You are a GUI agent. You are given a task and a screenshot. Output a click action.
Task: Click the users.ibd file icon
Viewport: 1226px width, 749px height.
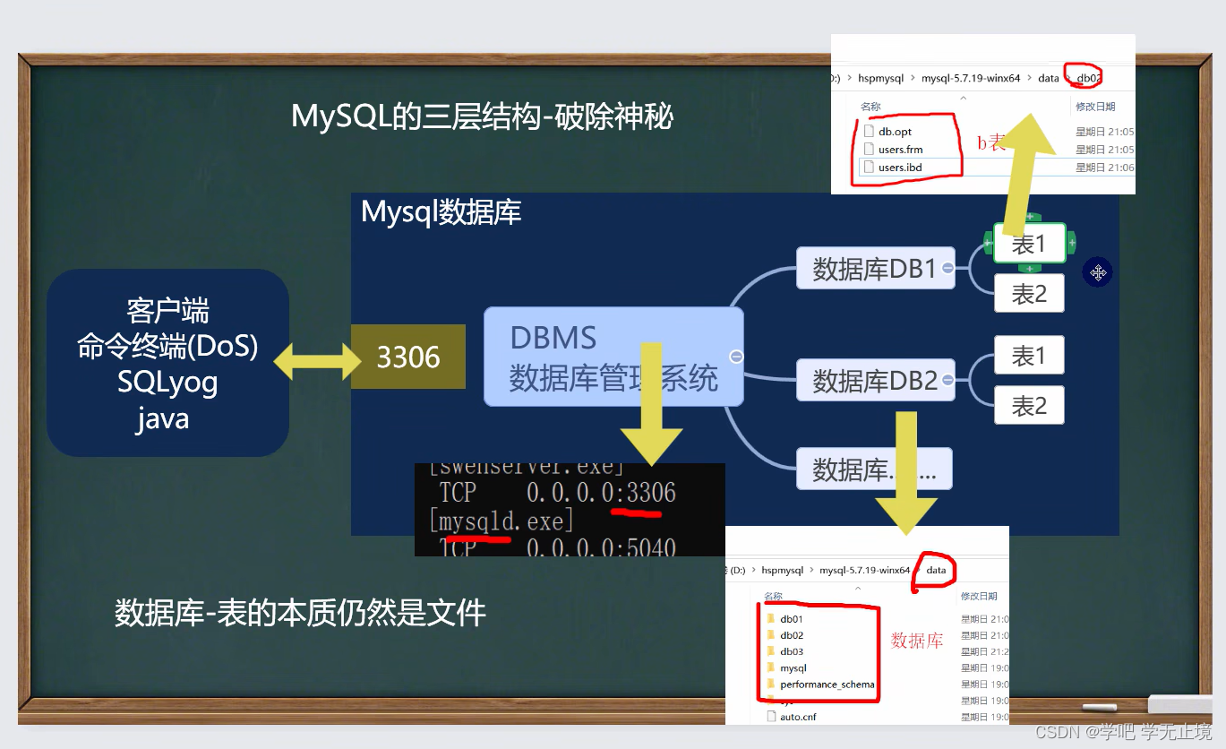click(868, 168)
